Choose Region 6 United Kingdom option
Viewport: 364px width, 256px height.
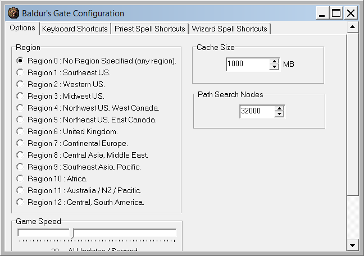coord(20,131)
